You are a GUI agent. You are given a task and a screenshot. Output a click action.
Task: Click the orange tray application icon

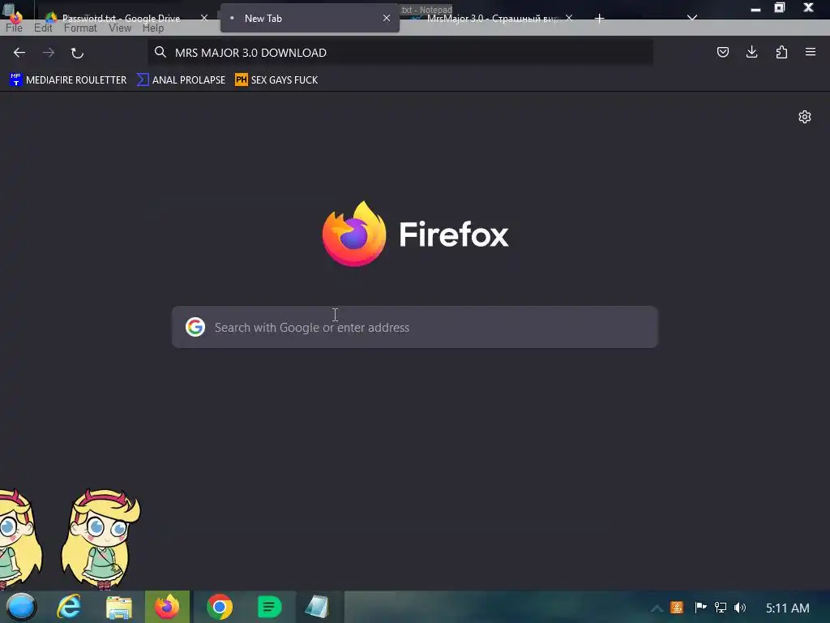pyautogui.click(x=677, y=608)
